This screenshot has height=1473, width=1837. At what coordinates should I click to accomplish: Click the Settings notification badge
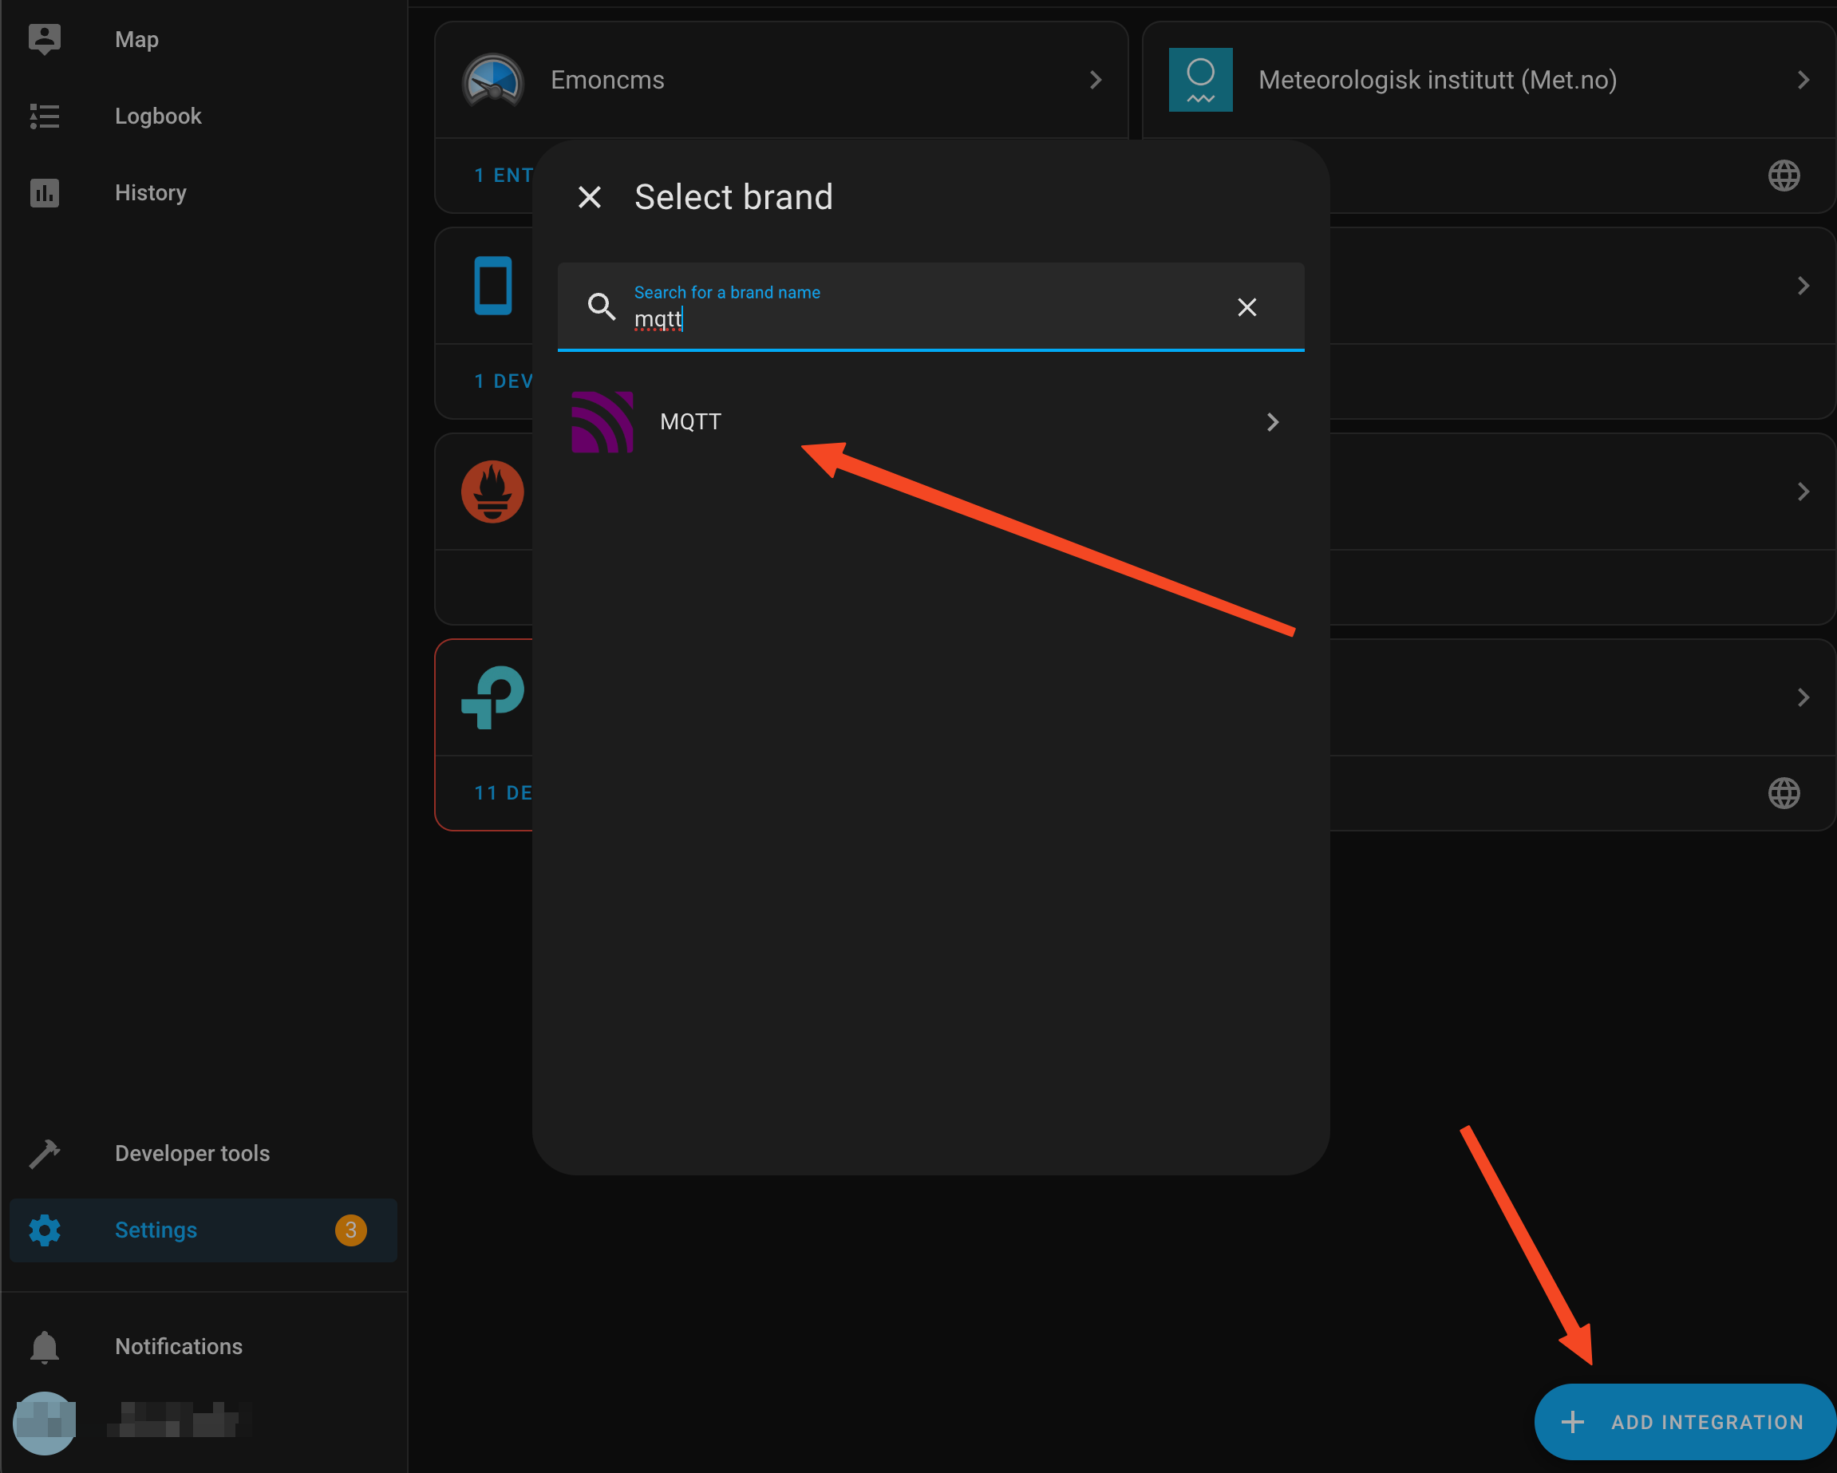click(x=350, y=1230)
